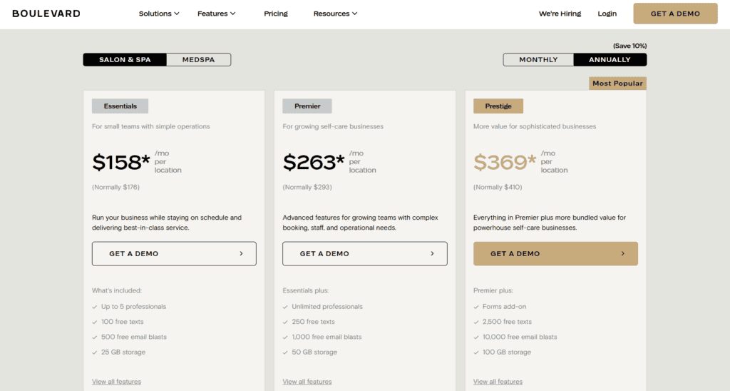Click the Boulevard logo
This screenshot has width=730, height=391.
tap(46, 14)
